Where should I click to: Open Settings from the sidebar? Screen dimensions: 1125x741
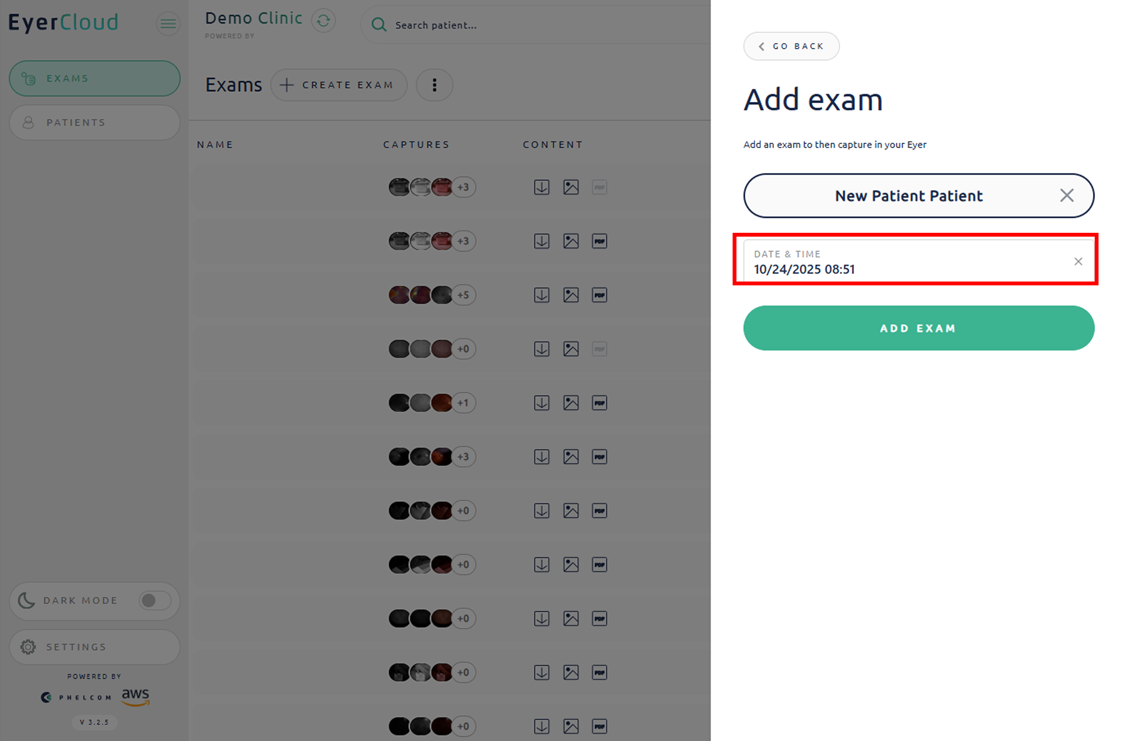click(94, 647)
